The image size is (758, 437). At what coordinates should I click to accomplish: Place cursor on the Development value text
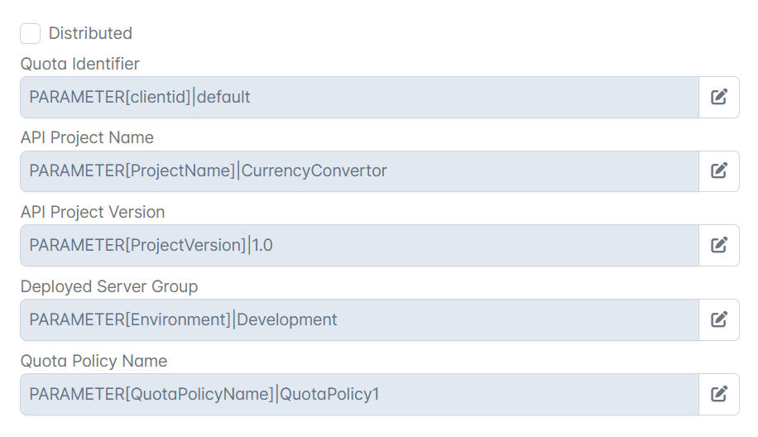[286, 319]
